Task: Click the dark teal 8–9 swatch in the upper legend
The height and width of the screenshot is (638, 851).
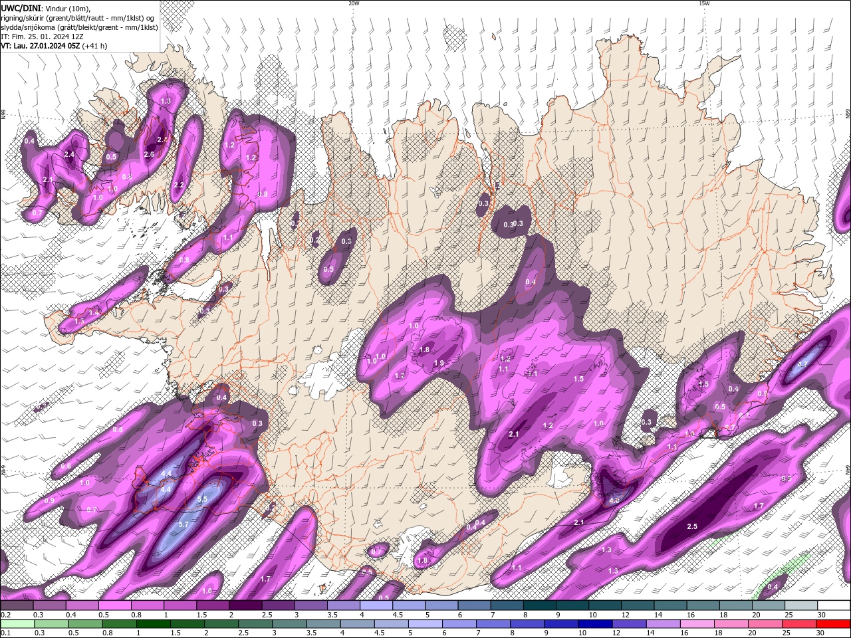Action: coord(540,605)
